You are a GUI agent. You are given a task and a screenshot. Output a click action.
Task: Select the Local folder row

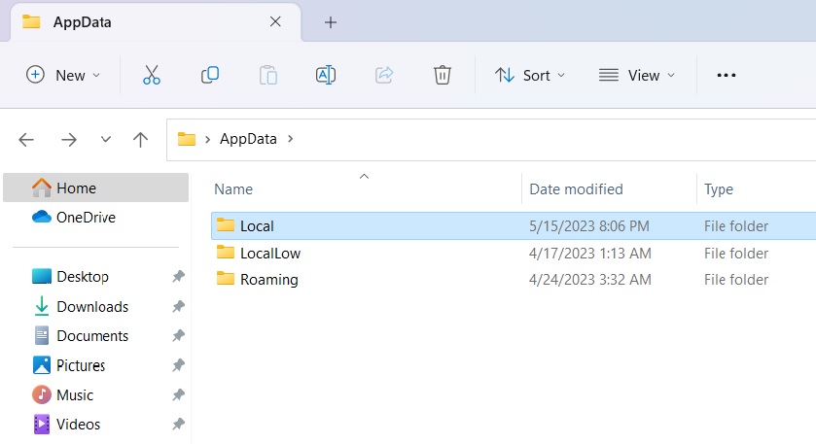(x=514, y=225)
